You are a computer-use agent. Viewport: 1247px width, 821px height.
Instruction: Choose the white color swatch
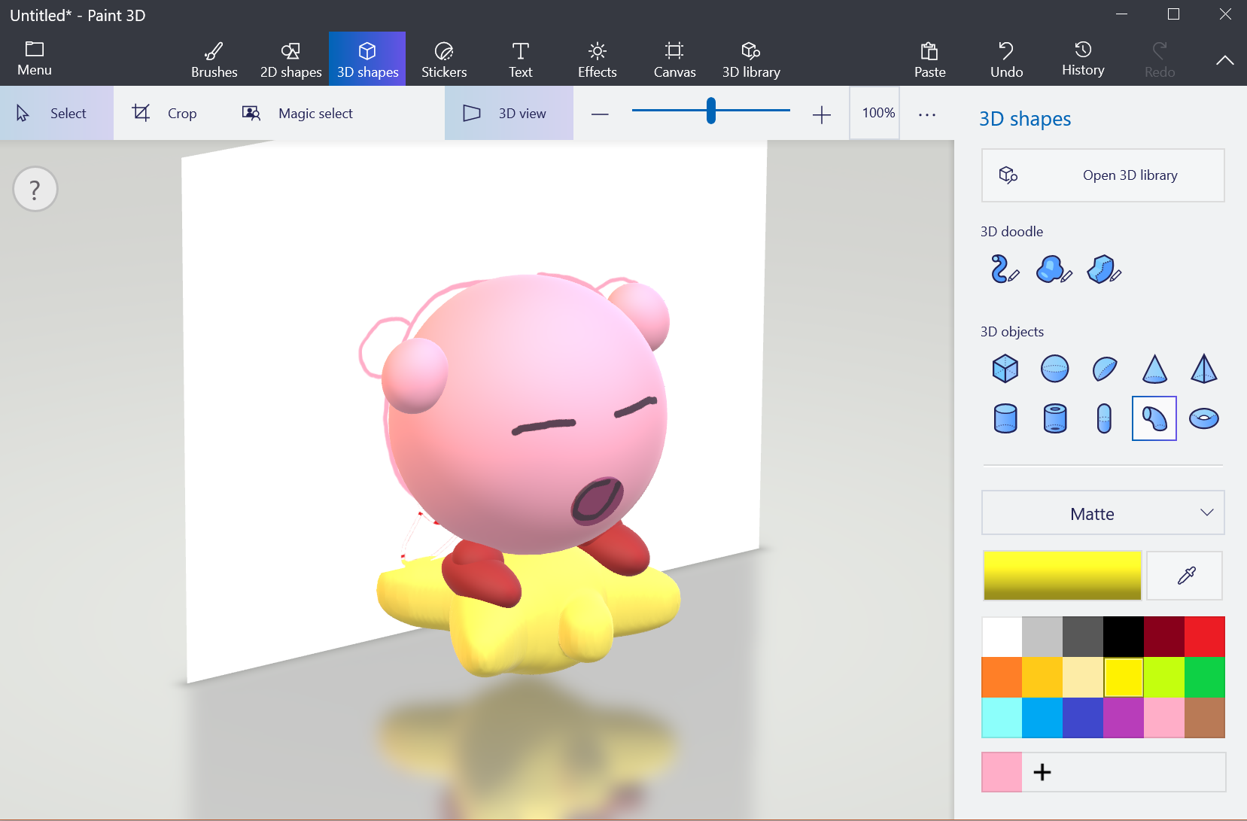tap(1002, 637)
